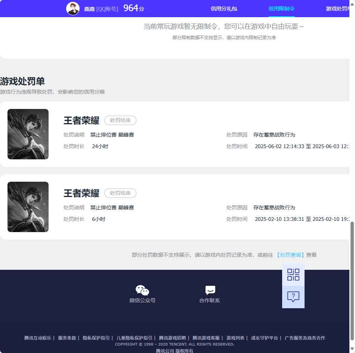Click the 微信公众号 label in footer

coord(142,300)
